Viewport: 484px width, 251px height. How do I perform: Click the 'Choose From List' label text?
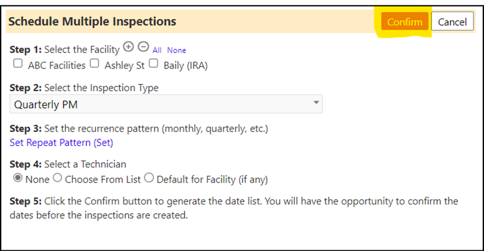click(x=103, y=179)
